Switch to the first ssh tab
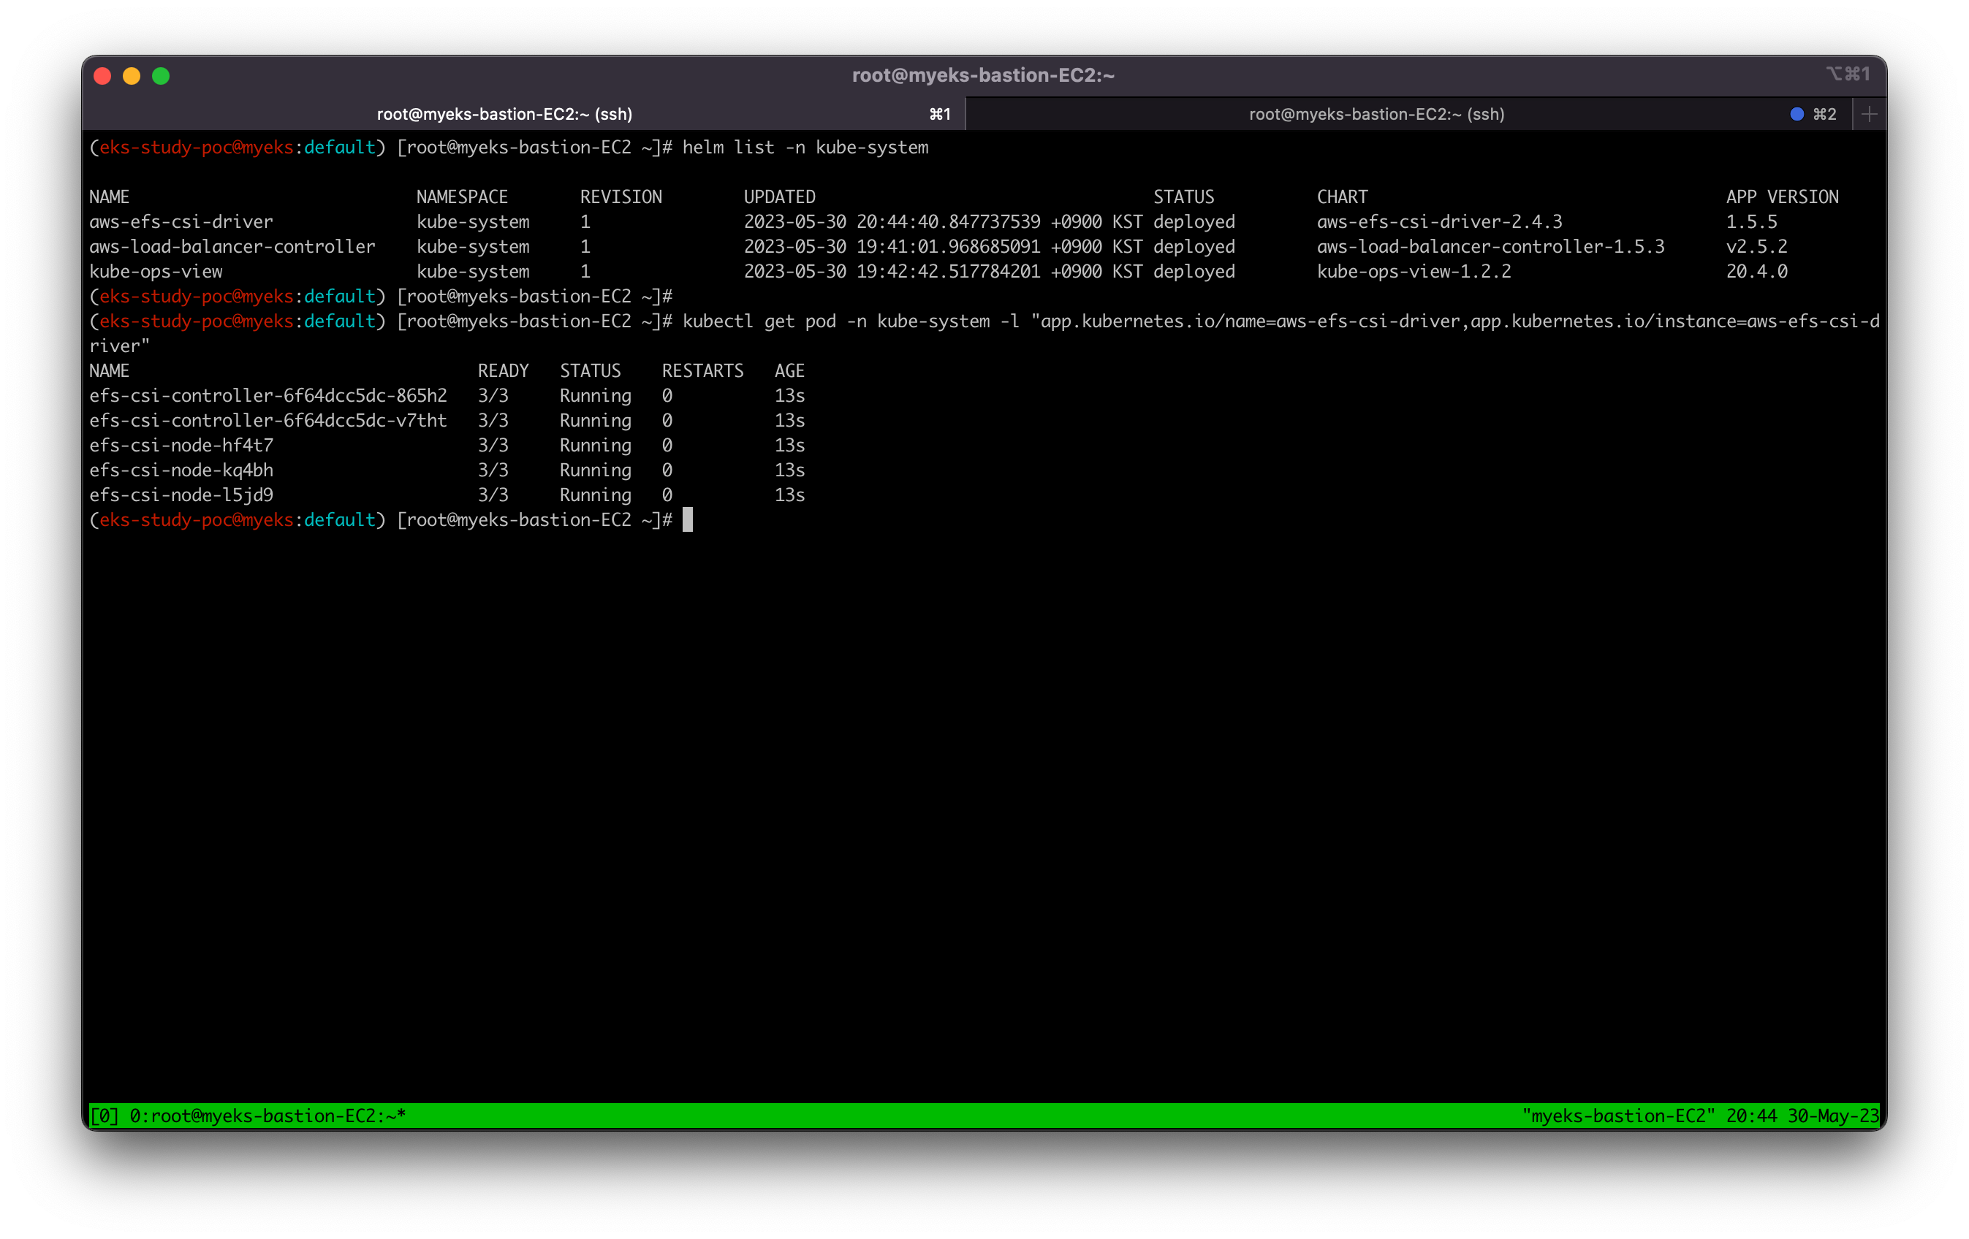Image resolution: width=1969 pixels, height=1239 pixels. coord(504,115)
